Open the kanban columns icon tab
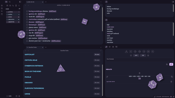Viewport: 175px width, 98px height. tap(116, 47)
